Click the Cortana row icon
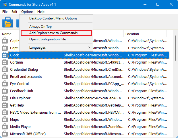Screen dimensions: 178x138 pos(5,62)
